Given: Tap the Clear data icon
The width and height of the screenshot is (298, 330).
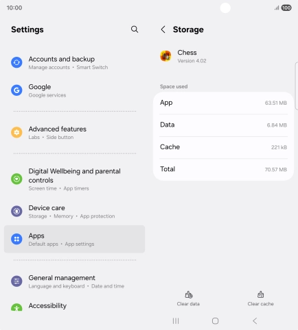Looking at the screenshot, I should click(188, 294).
